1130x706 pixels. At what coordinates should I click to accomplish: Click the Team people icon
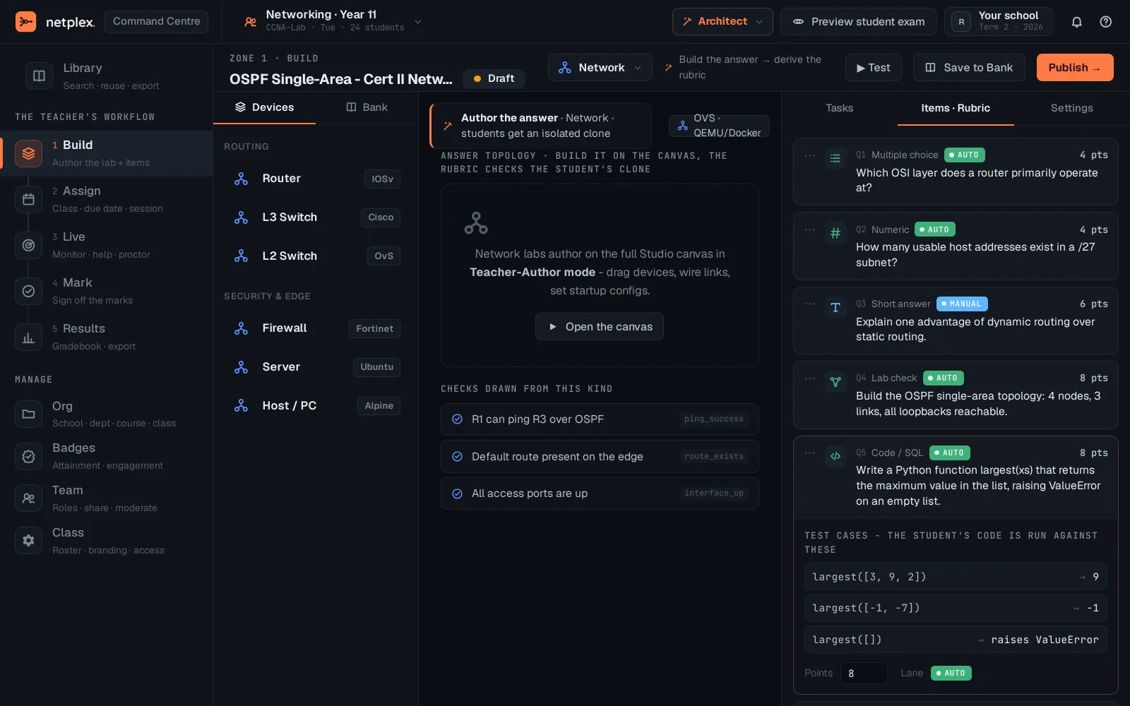point(28,498)
